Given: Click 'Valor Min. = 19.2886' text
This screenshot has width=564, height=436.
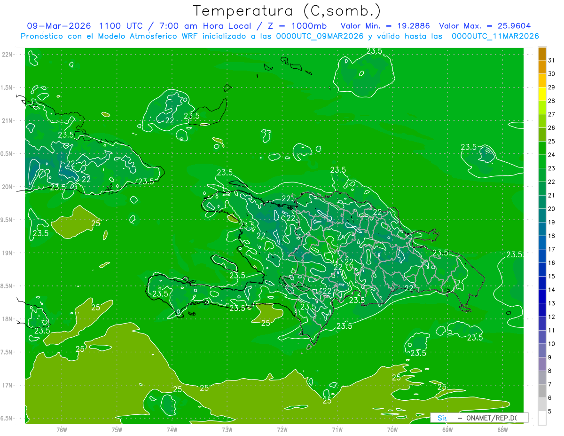Looking at the screenshot, I should [x=385, y=26].
